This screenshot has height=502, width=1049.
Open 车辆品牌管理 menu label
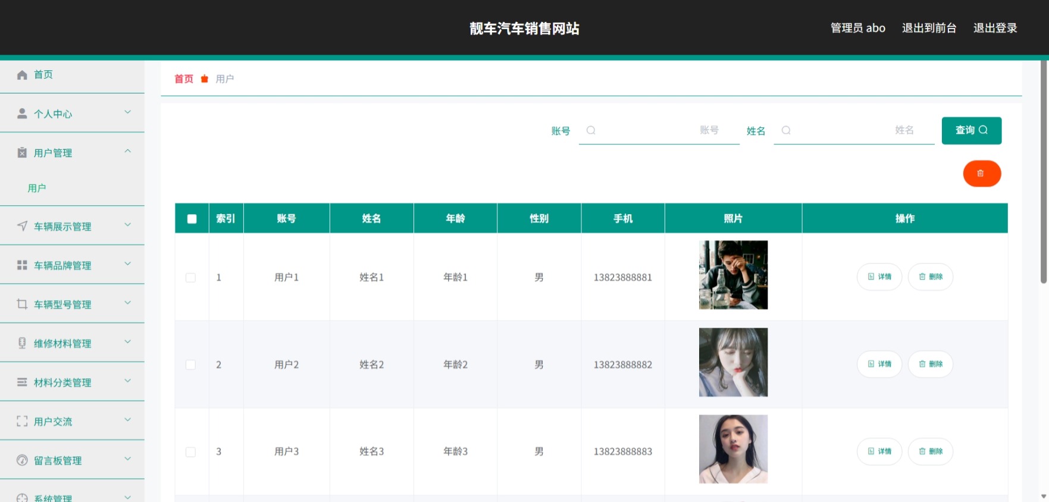click(62, 266)
